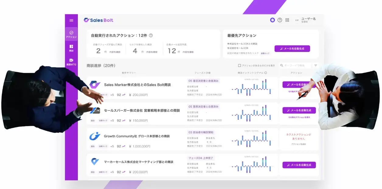Click the info icon beside 商談インテントシグナル
382x189 pixels.
click(x=266, y=73)
